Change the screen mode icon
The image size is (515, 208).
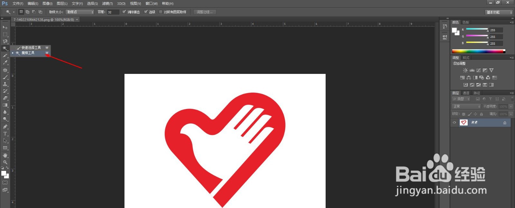point(5,190)
